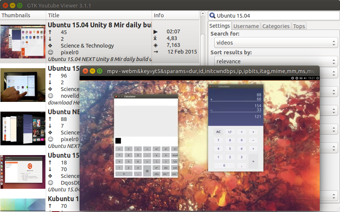Open the 'Search for' videos dropdown
340x212 pixels.
click(x=276, y=43)
